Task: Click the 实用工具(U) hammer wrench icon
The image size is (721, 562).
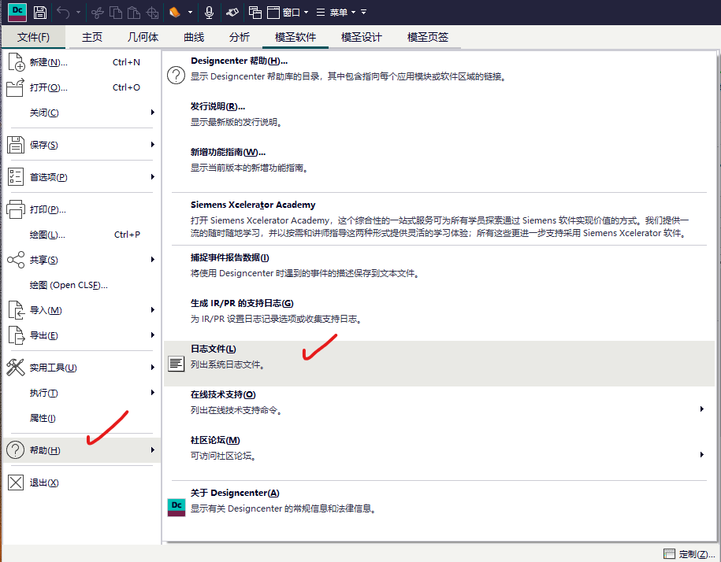Action: tap(15, 368)
